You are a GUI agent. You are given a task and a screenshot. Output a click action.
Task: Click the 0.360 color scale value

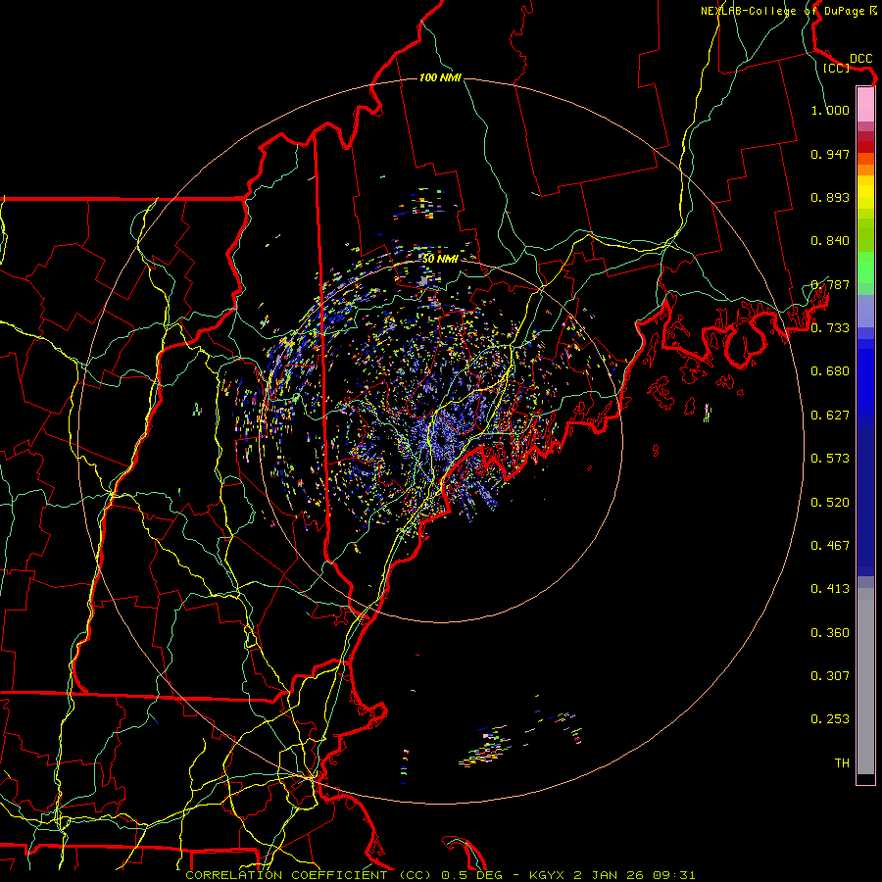click(830, 633)
